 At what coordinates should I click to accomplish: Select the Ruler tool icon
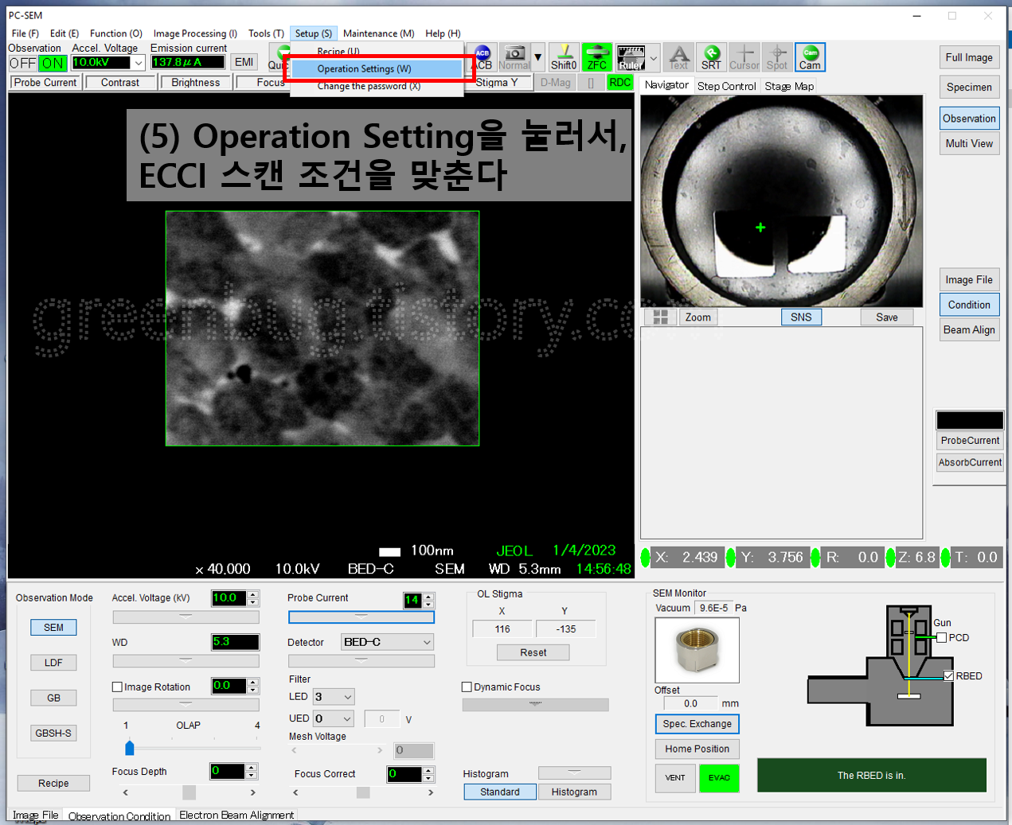[631, 57]
